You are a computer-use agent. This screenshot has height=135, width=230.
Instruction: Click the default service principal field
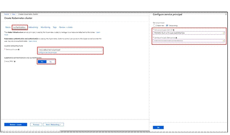tap(70, 50)
